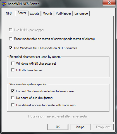Enable UTF-8 character set

pos(13,70)
